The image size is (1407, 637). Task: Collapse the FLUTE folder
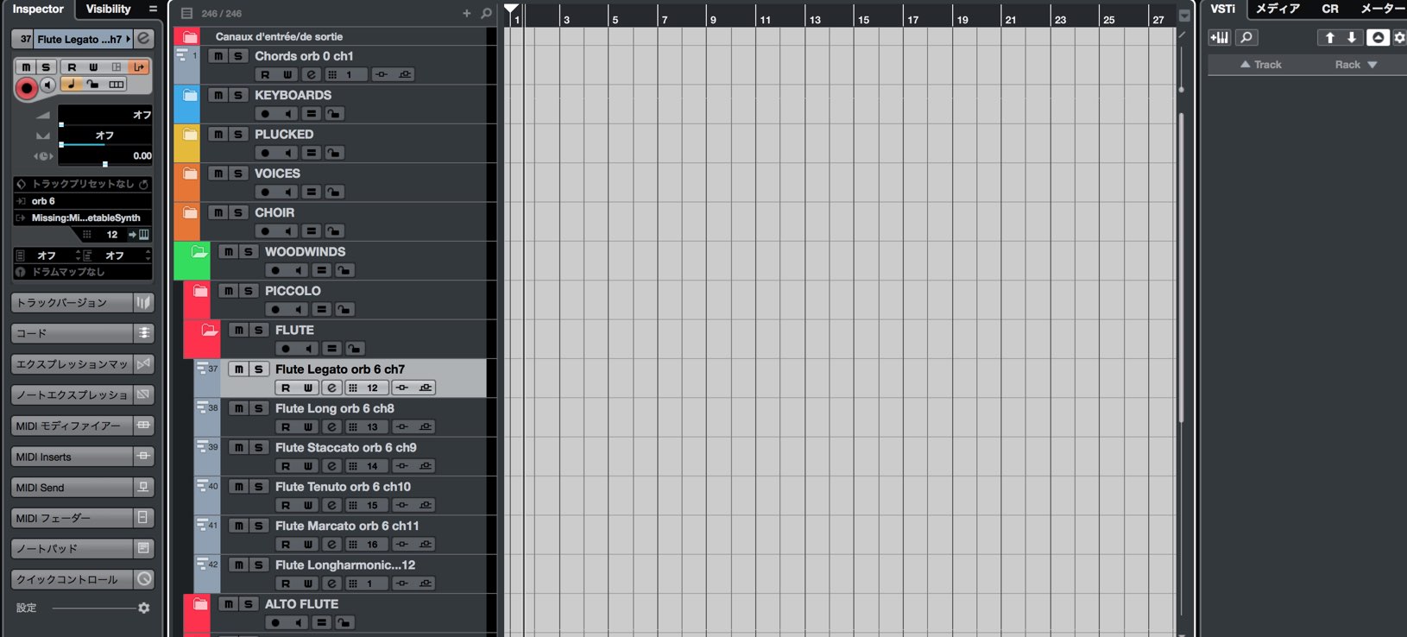point(209,330)
